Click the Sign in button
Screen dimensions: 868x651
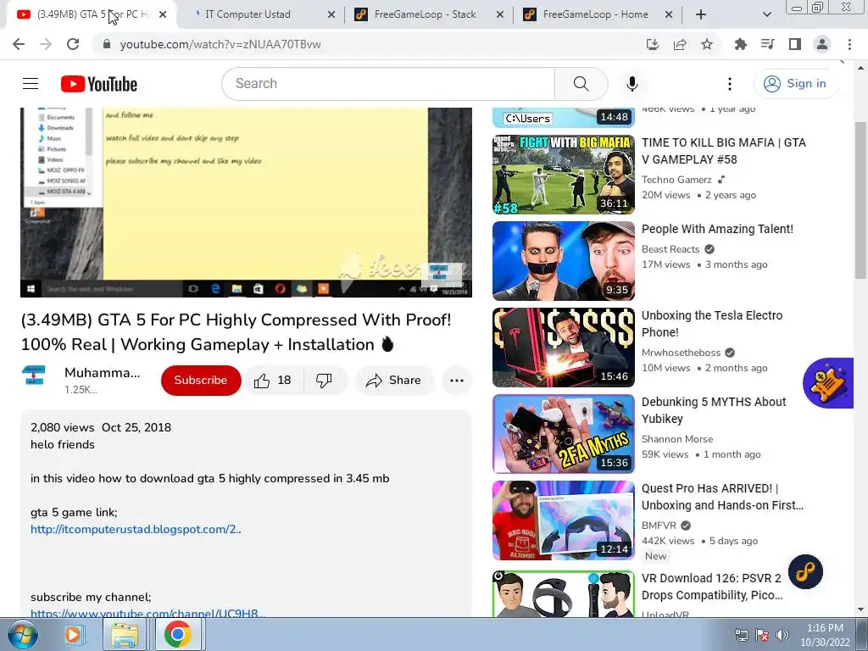coord(795,84)
